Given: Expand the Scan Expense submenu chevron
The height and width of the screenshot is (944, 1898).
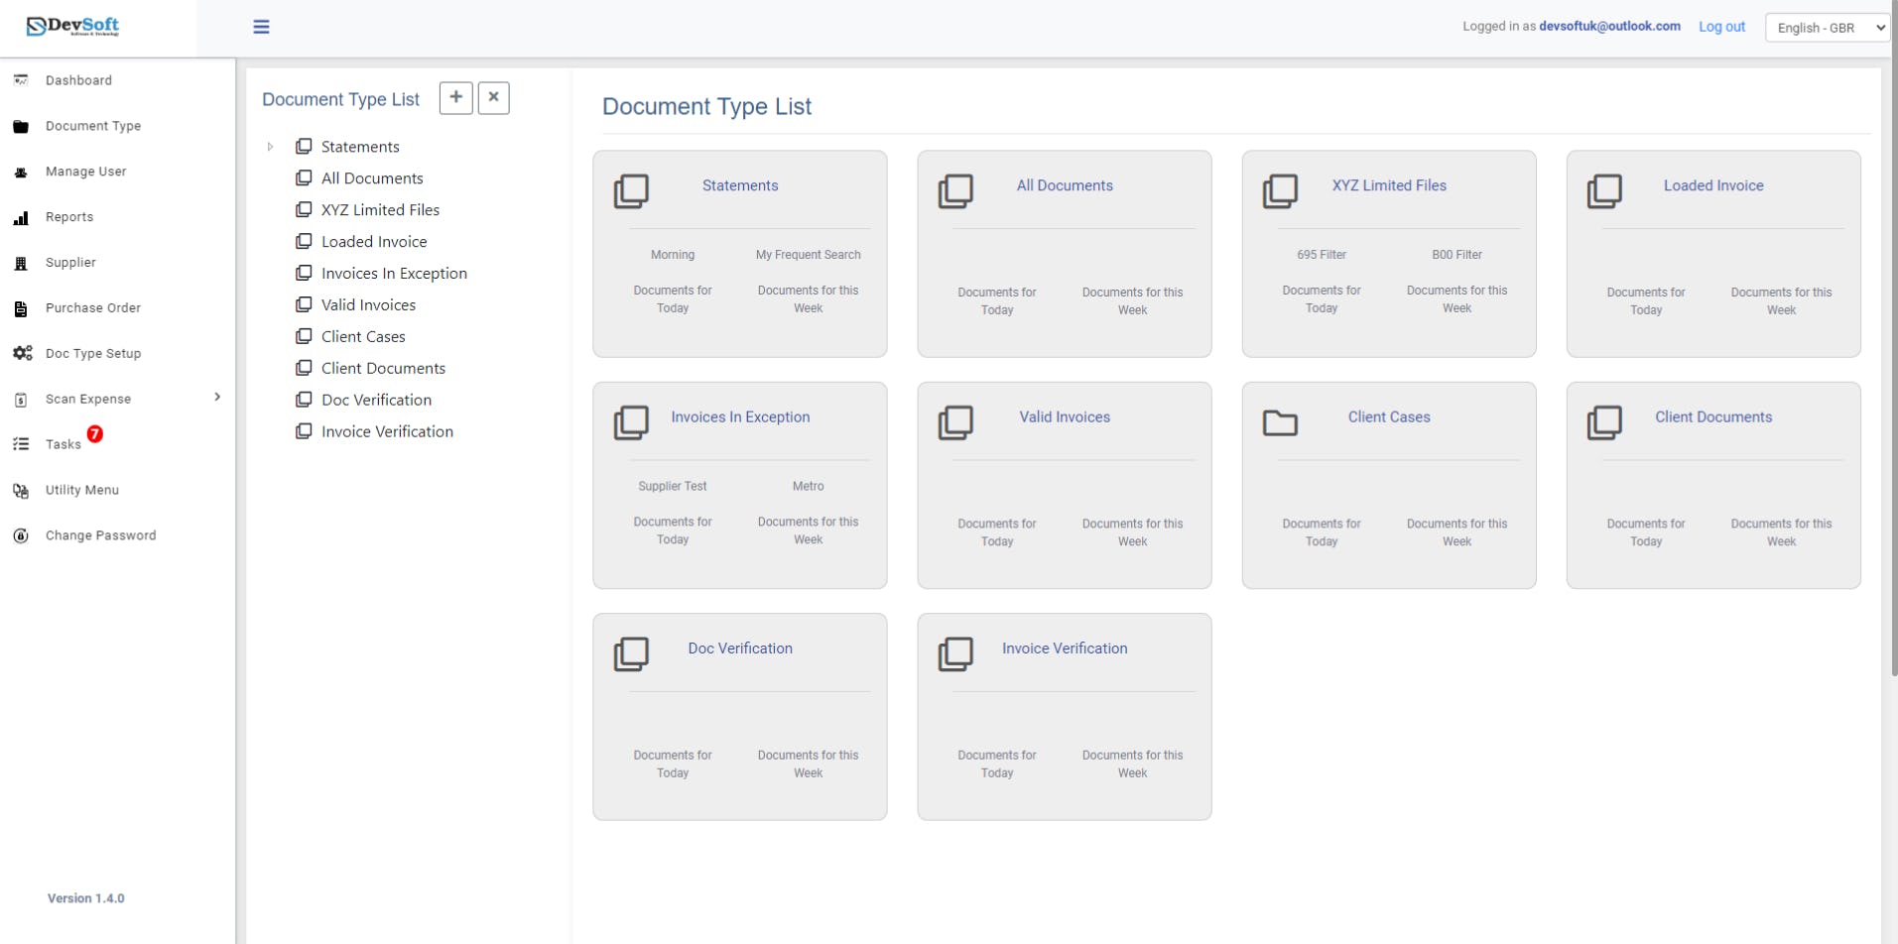Looking at the screenshot, I should [216, 396].
